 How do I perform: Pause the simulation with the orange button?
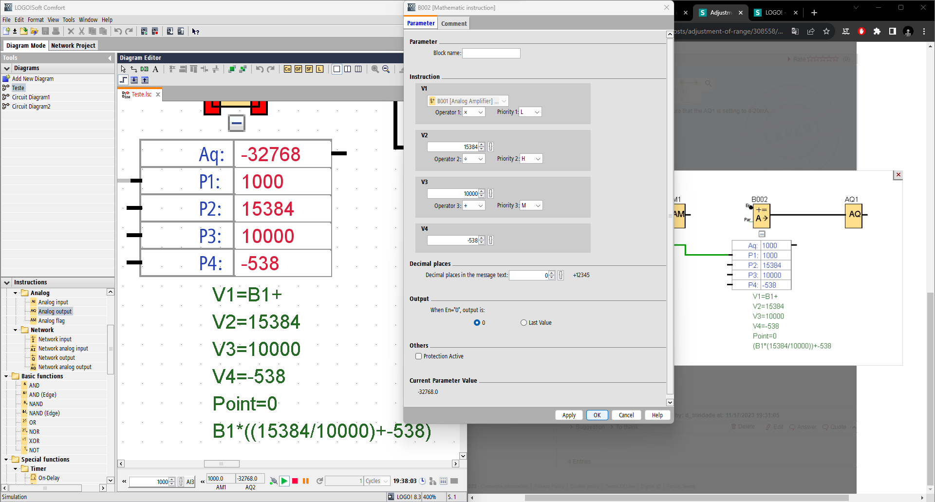coord(306,481)
